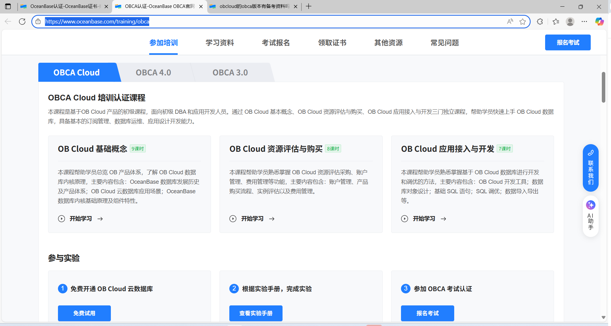
Task: Open the favorites list icon
Action: click(556, 22)
